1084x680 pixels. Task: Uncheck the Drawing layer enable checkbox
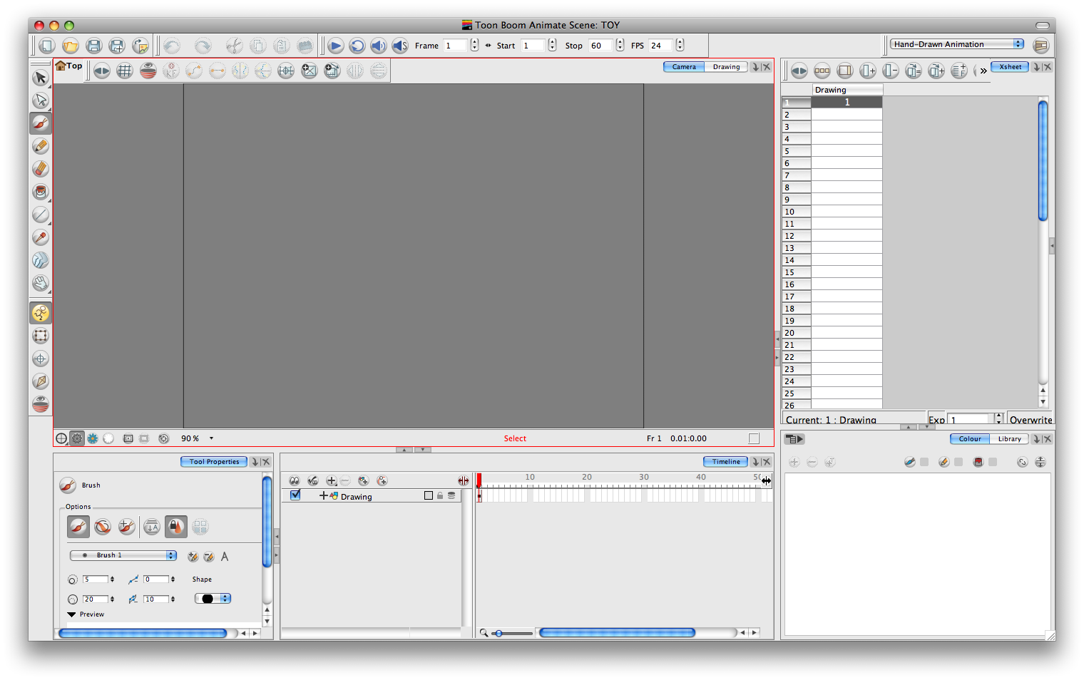(x=295, y=495)
